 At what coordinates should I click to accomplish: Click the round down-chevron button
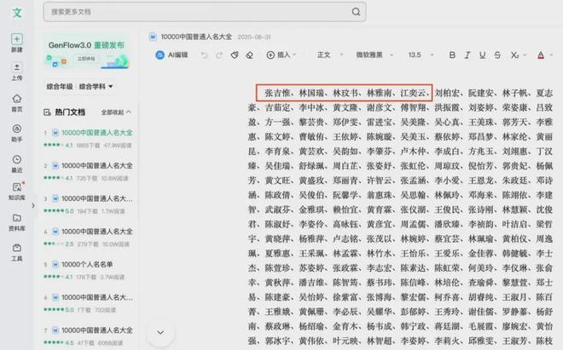coord(160,332)
